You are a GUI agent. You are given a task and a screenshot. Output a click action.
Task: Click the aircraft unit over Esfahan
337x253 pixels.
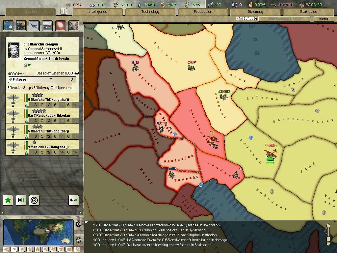[x=271, y=154]
